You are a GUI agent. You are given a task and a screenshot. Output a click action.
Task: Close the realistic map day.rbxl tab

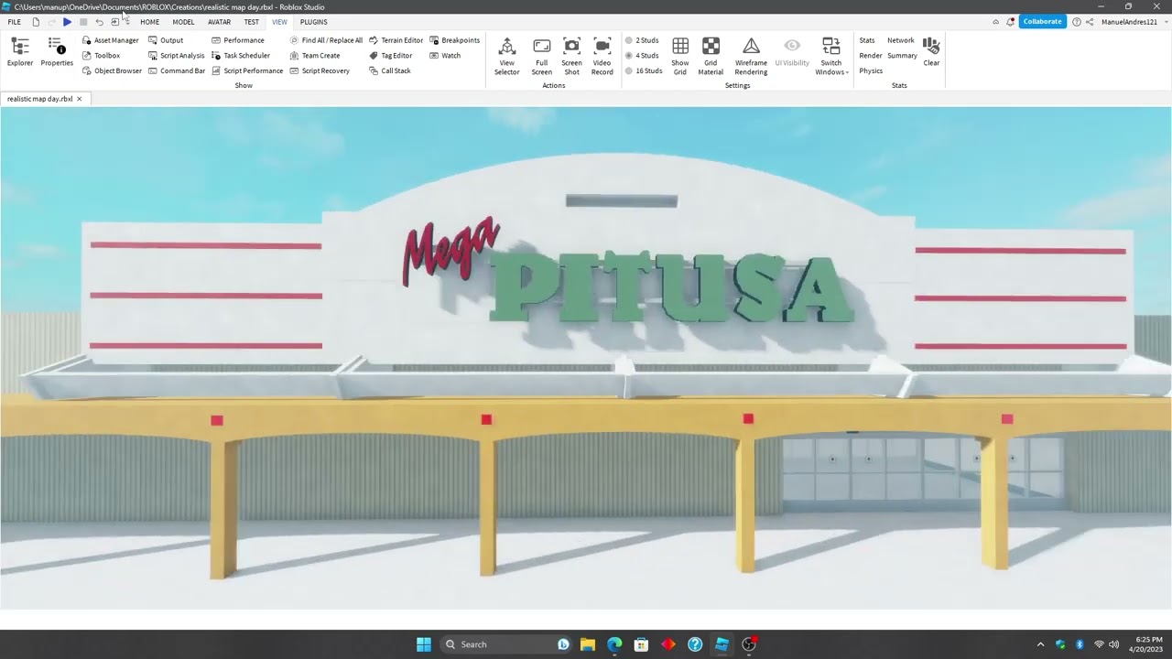[x=79, y=99]
